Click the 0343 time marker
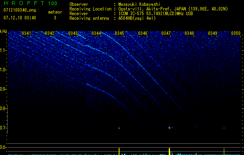 click(x=73, y=33)
